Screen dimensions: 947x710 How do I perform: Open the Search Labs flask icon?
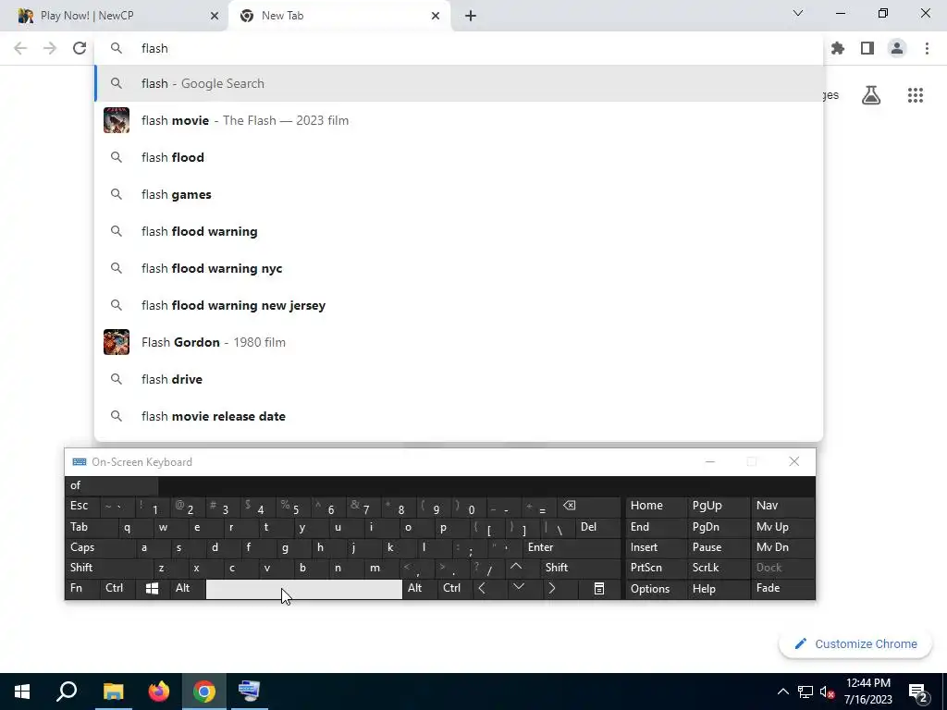pos(871,95)
